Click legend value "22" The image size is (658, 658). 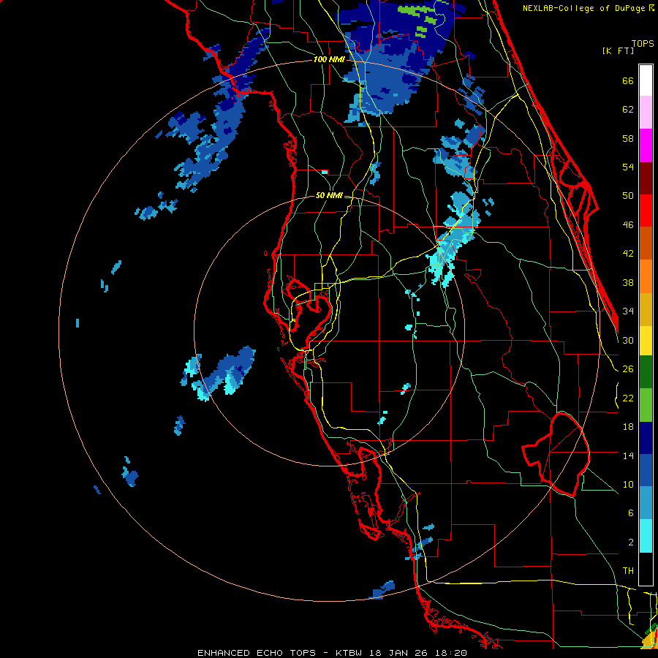point(628,398)
